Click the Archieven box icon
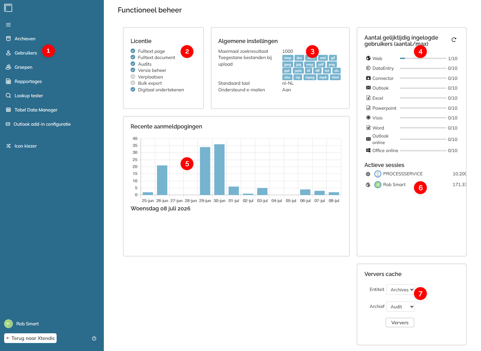The width and height of the screenshot is (481, 351). pos(8,39)
